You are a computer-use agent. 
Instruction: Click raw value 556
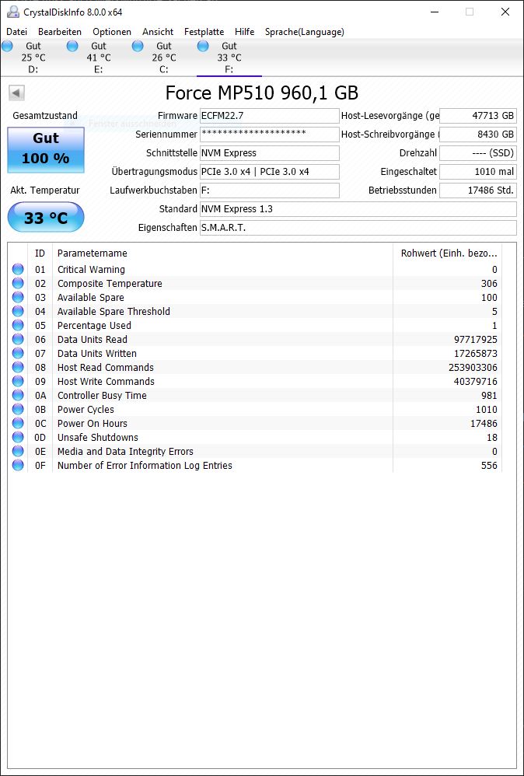click(489, 466)
